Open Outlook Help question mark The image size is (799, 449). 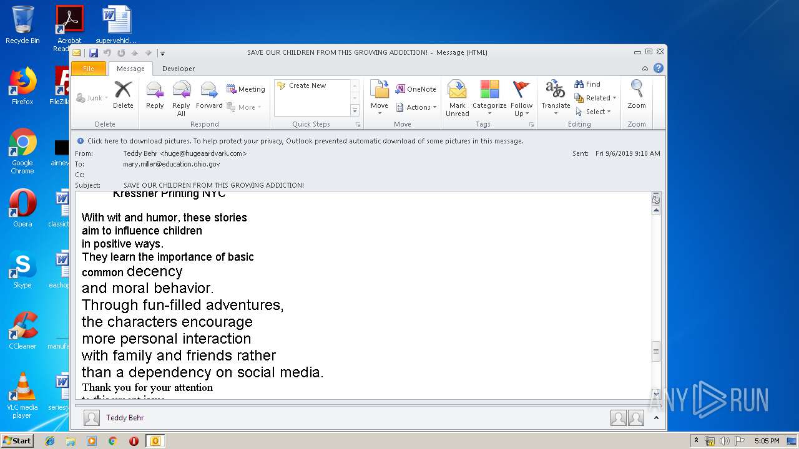point(658,69)
